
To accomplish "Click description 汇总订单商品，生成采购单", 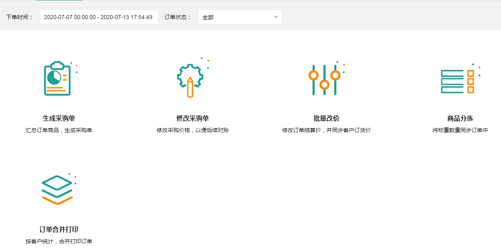I will (59, 130).
